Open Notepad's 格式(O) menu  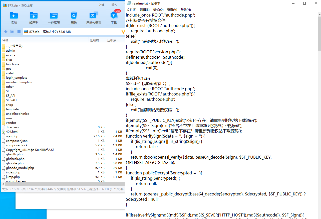click(x=158, y=10)
